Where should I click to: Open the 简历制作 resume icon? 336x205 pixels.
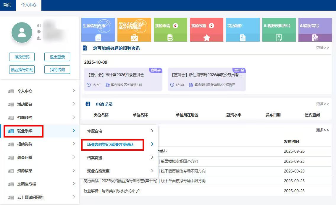pos(243,38)
